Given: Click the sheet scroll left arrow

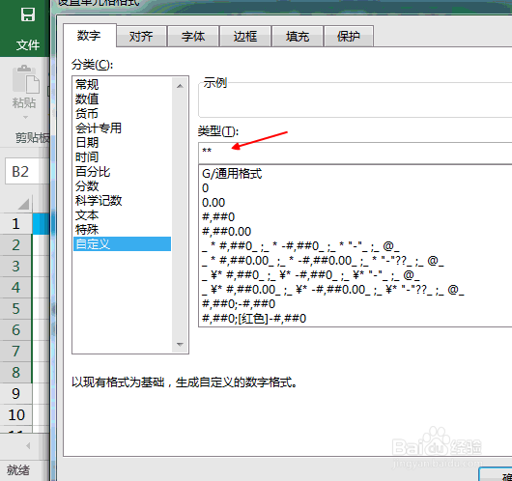Looking at the screenshot, I should (28, 445).
